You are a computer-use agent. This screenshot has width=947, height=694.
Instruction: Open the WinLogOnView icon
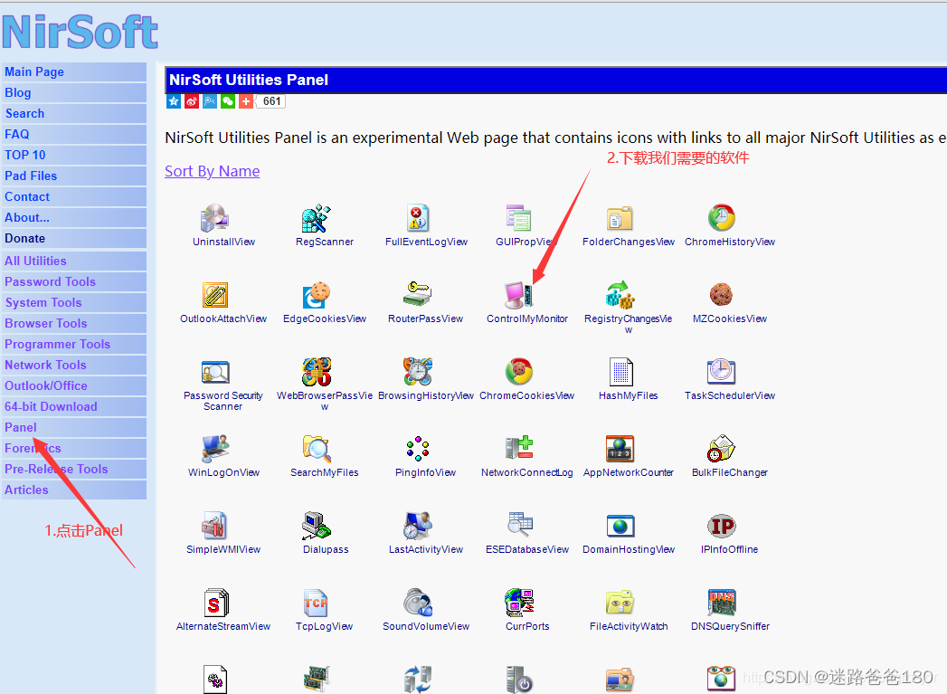pos(214,449)
